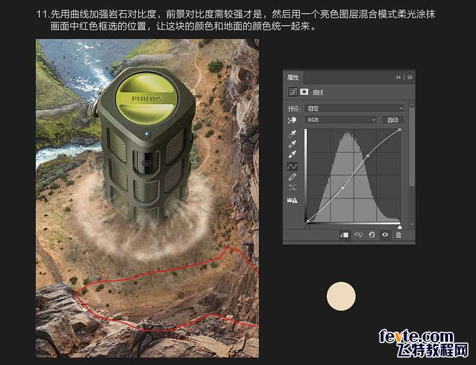This screenshot has height=365, width=476.
Task: Click the top-right curve endpoint
Action: pos(399,130)
